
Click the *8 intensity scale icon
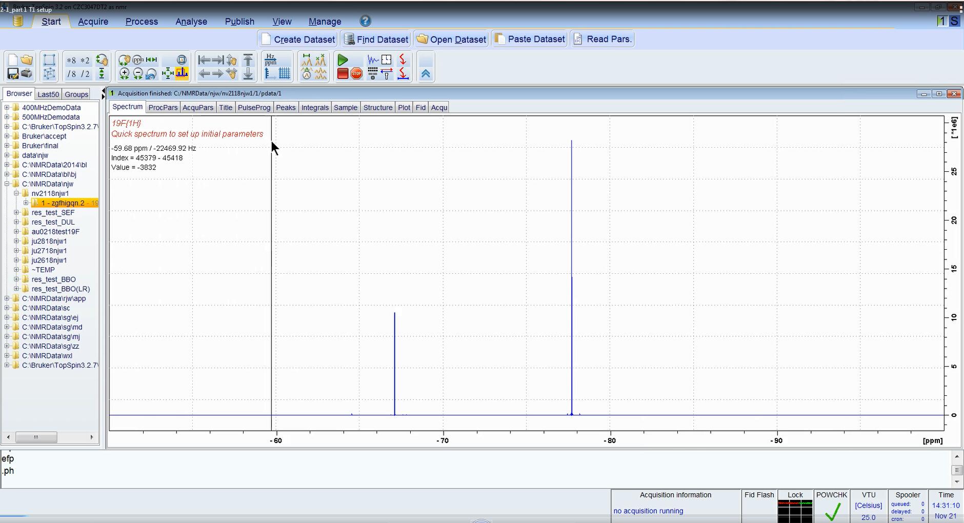point(71,61)
